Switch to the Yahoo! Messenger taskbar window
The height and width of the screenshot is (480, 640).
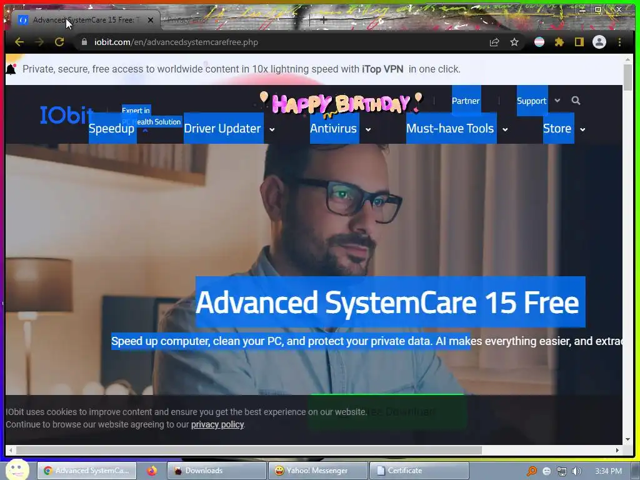click(318, 471)
